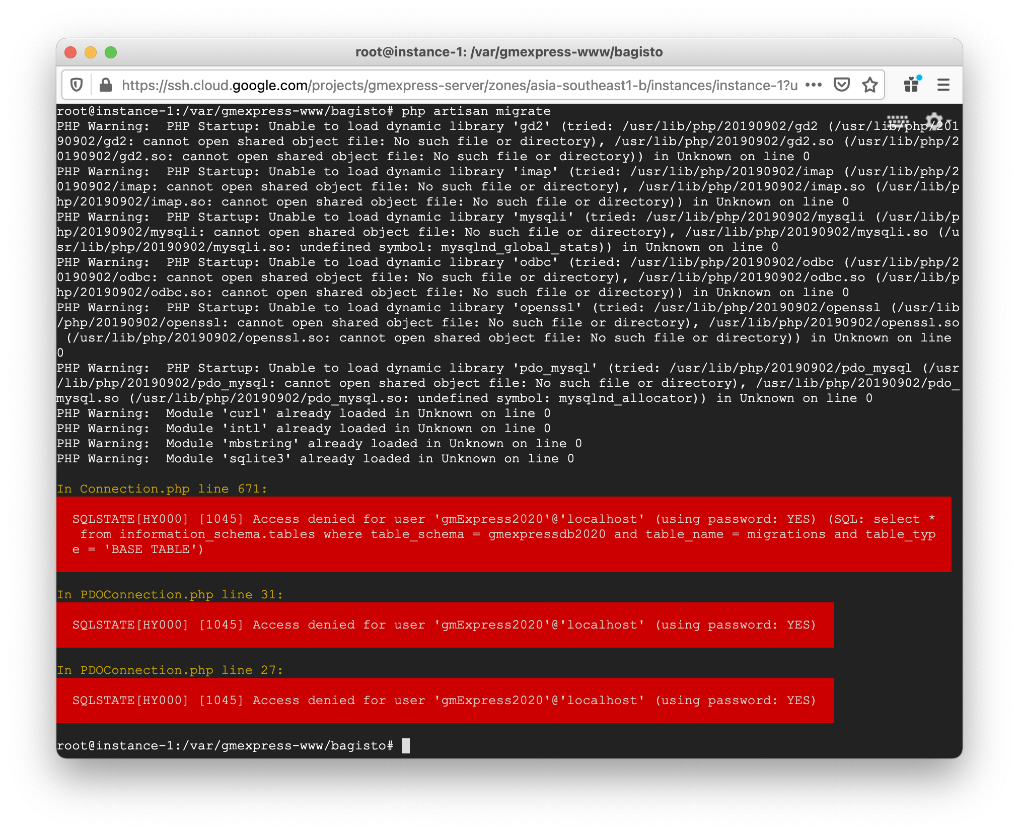This screenshot has height=833, width=1019.
Task: Click "Module 'curl' already loaded" warning line
Action: (x=304, y=413)
